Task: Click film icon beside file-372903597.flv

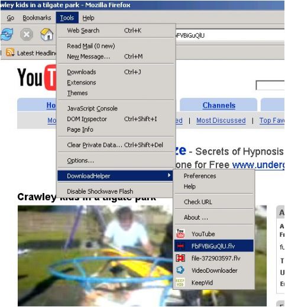Action: click(180, 258)
